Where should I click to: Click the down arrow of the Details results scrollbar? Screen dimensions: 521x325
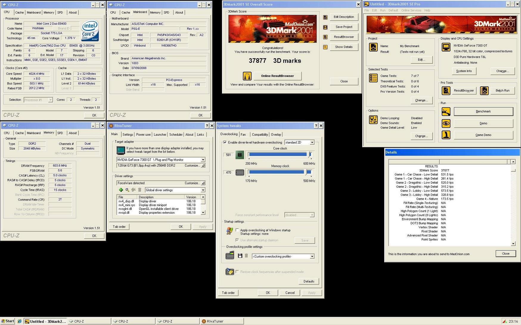click(513, 244)
